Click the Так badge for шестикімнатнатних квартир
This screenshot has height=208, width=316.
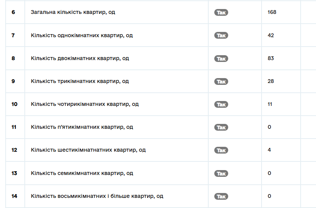[x=221, y=150]
